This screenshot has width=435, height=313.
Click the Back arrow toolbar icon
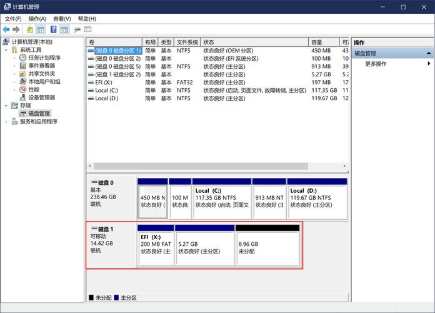(x=6, y=29)
